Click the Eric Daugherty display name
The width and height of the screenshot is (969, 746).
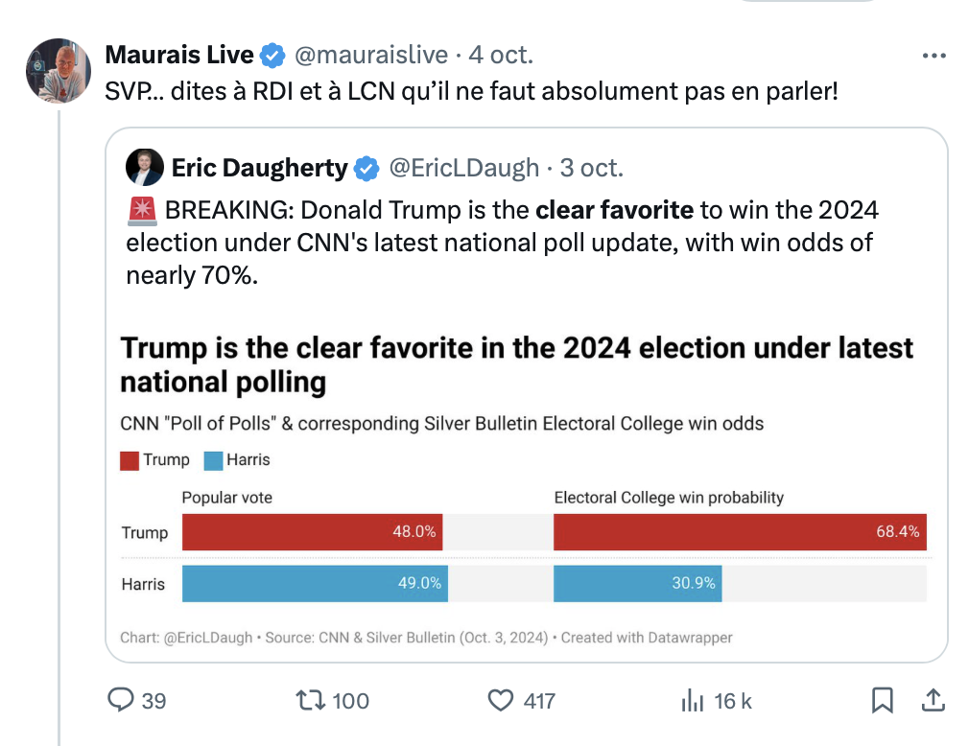(x=260, y=168)
